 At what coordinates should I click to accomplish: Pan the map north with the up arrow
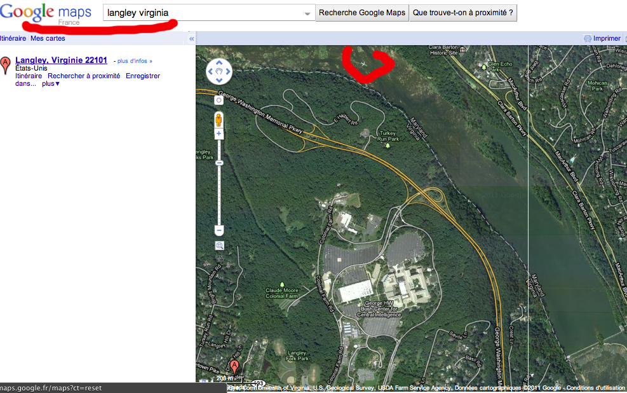[x=219, y=63]
